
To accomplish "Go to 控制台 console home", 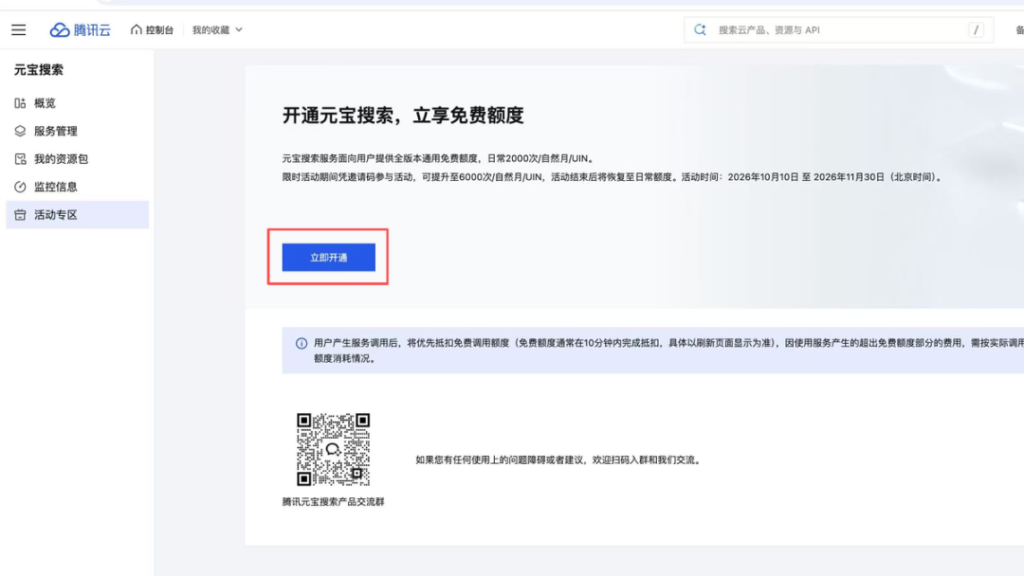I will point(152,30).
